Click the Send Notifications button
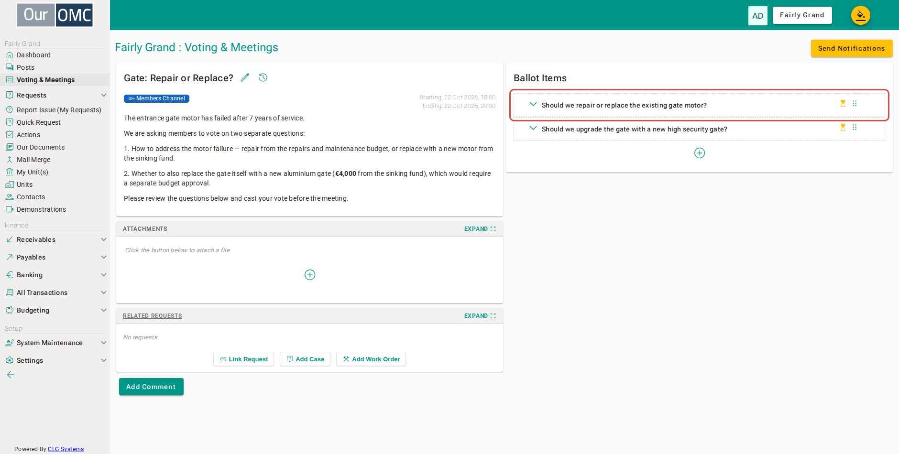Image resolution: width=899 pixels, height=454 pixels. click(851, 48)
